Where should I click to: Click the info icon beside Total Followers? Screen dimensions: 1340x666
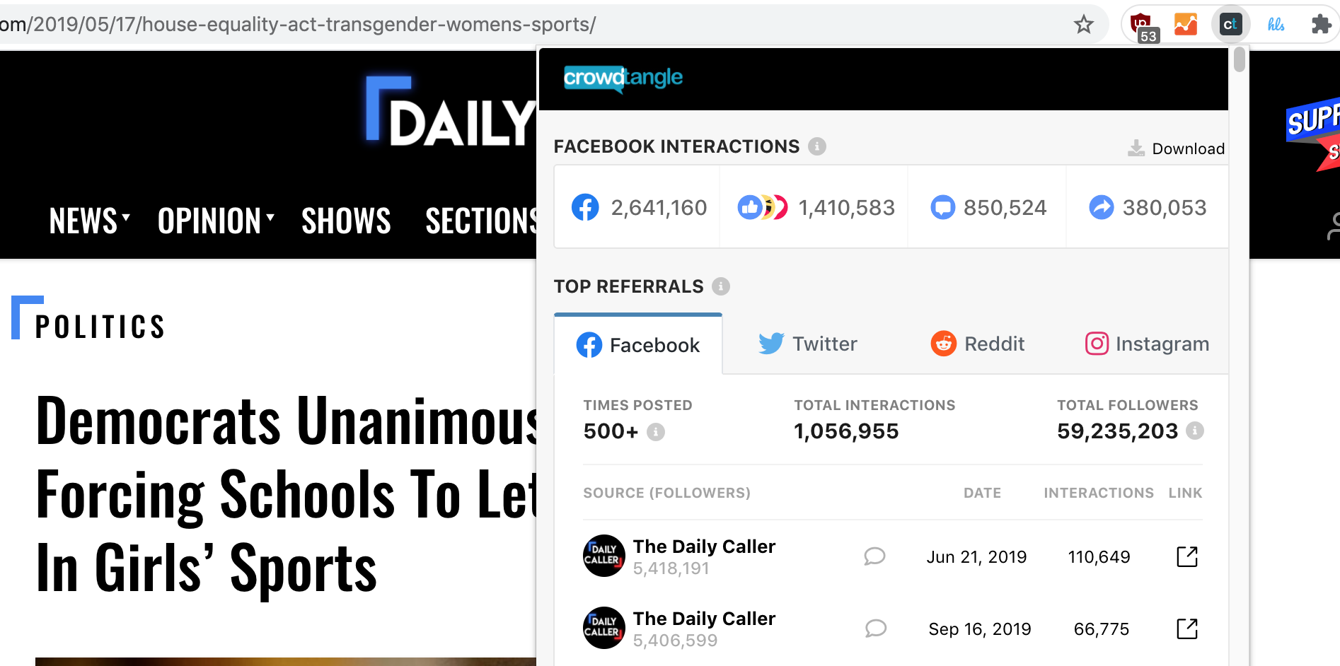point(1195,431)
